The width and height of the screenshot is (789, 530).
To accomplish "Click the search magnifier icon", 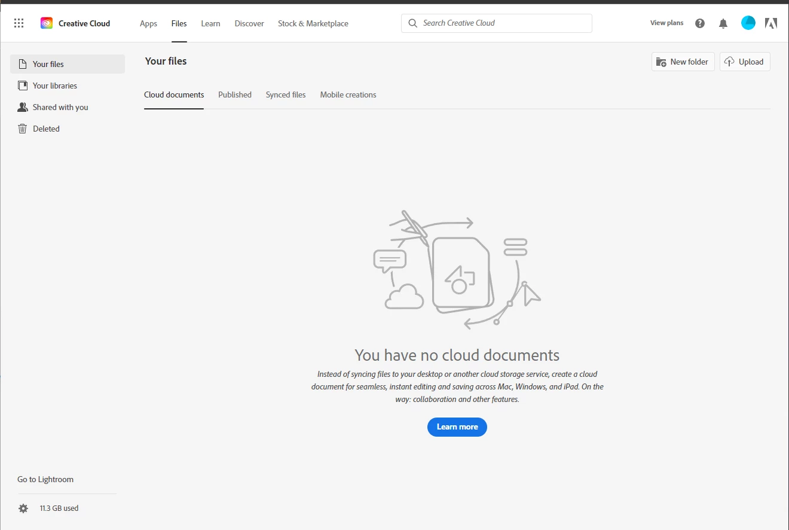I will (413, 23).
